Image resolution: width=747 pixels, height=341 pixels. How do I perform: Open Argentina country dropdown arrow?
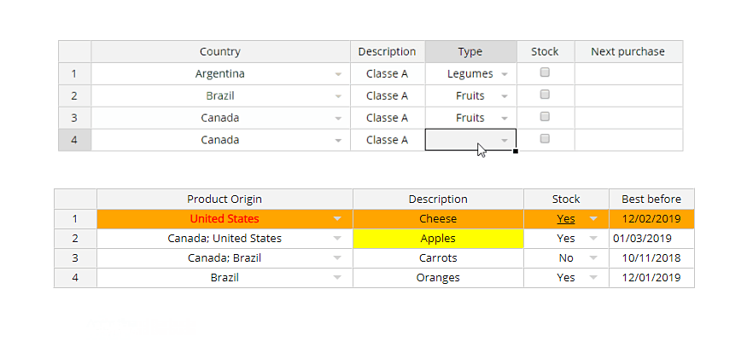(x=338, y=74)
